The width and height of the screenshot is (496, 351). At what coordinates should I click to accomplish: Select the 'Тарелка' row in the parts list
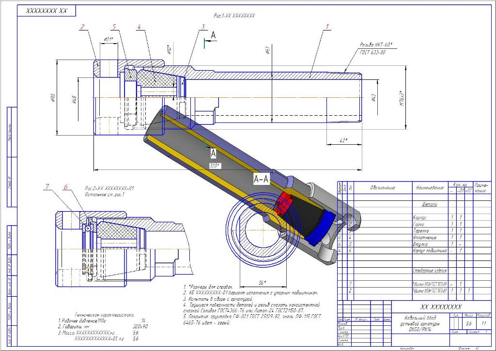[415, 231]
